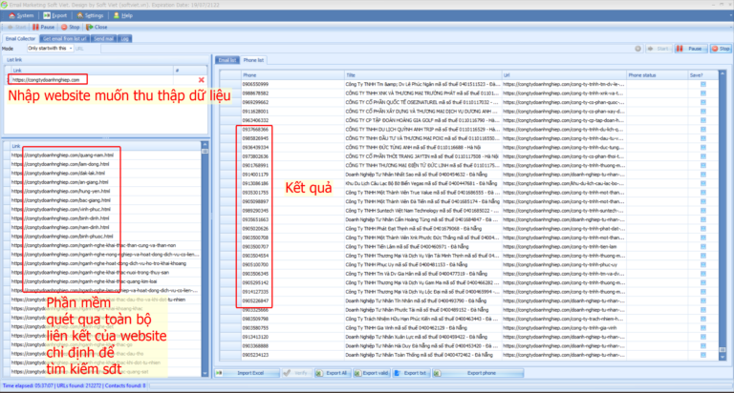The image size is (734, 393).
Task: Select phone number 0906550999 cell
Action: (x=292, y=84)
